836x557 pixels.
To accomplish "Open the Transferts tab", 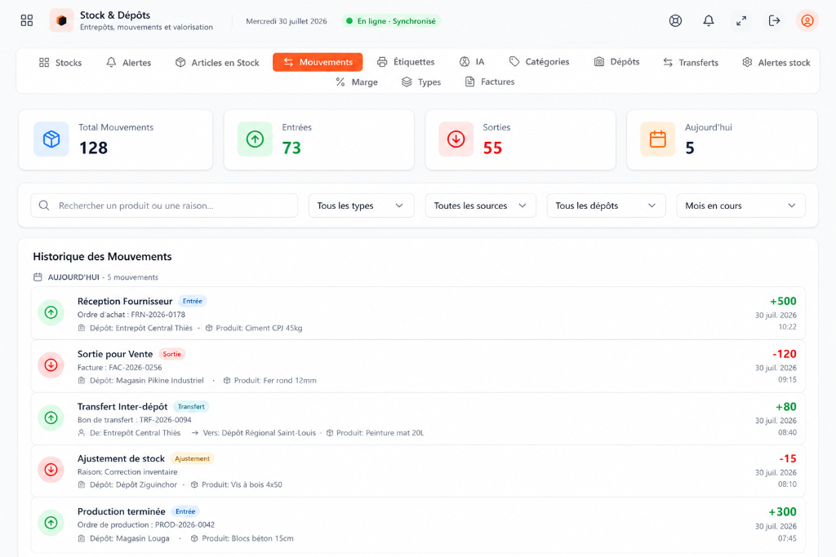I will tap(691, 62).
